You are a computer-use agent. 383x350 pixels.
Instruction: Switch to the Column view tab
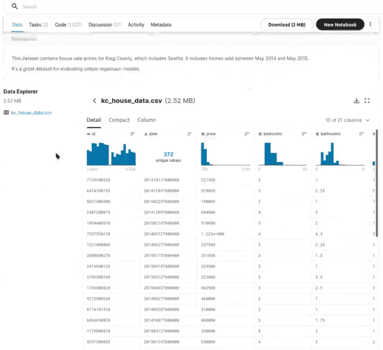pos(147,120)
